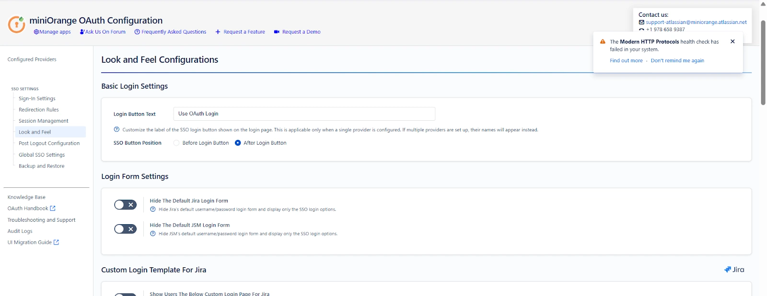Click the Basic Login Settings heading
The width and height of the screenshot is (767, 296).
pyautogui.click(x=135, y=86)
